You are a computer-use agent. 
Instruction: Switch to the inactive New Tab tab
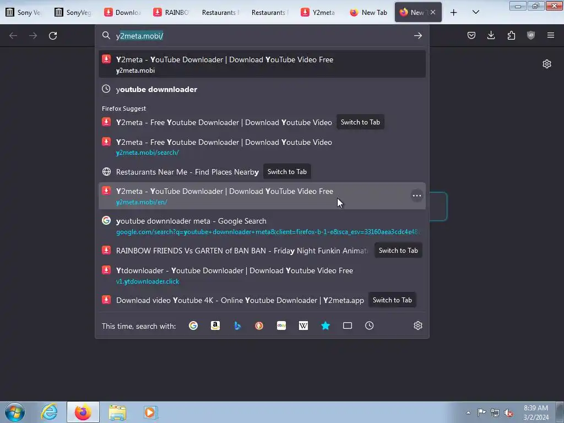368,12
